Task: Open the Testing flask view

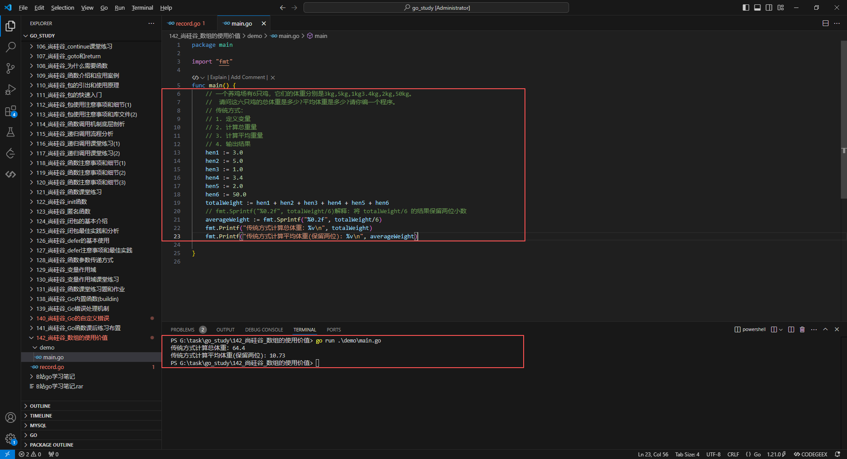Action: point(11,132)
